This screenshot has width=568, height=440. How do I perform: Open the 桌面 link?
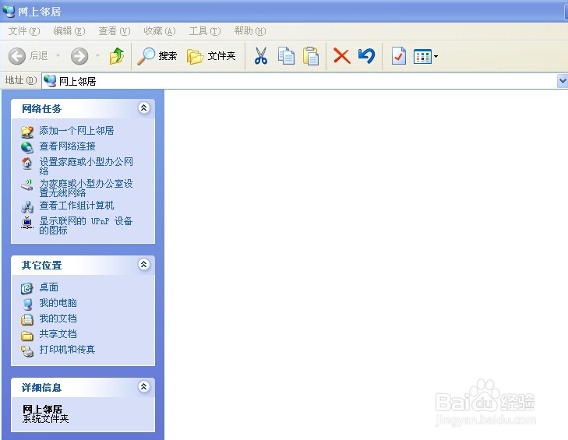[48, 287]
